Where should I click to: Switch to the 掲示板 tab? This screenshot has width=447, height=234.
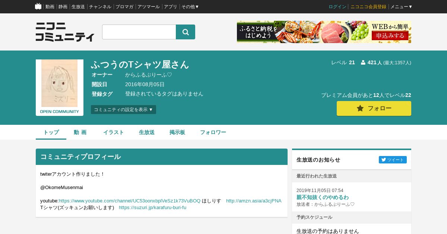[177, 132]
